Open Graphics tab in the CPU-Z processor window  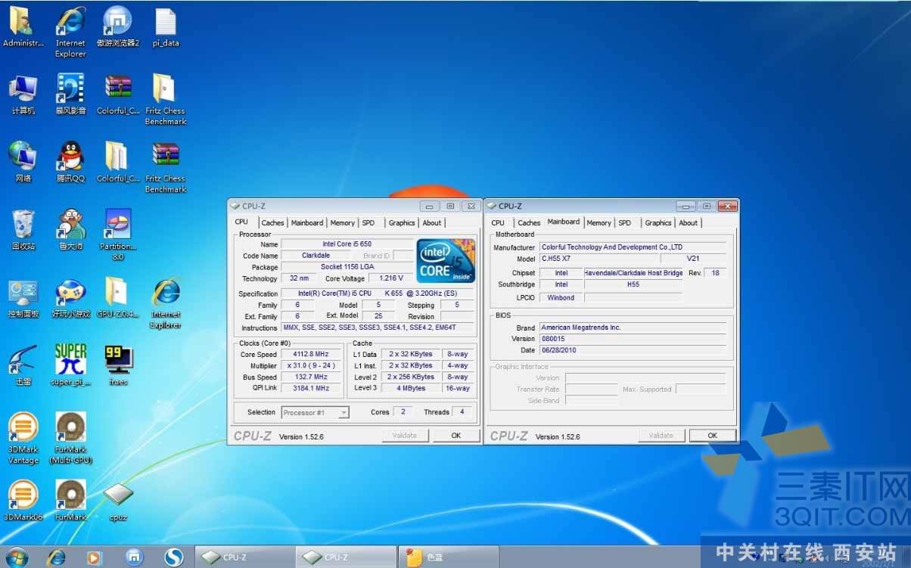pyautogui.click(x=402, y=222)
